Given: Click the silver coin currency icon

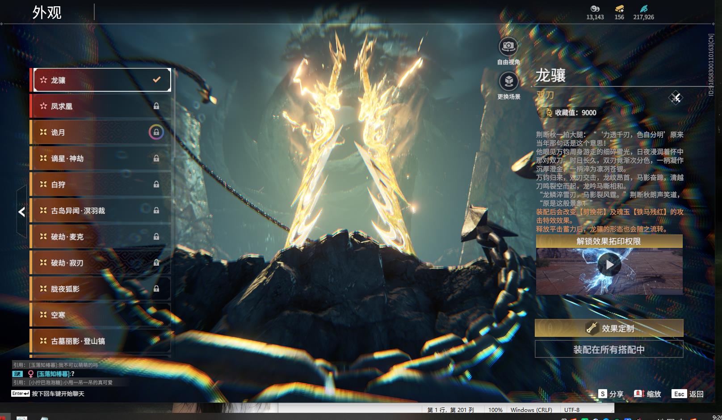Looking at the screenshot, I should click(x=595, y=8).
